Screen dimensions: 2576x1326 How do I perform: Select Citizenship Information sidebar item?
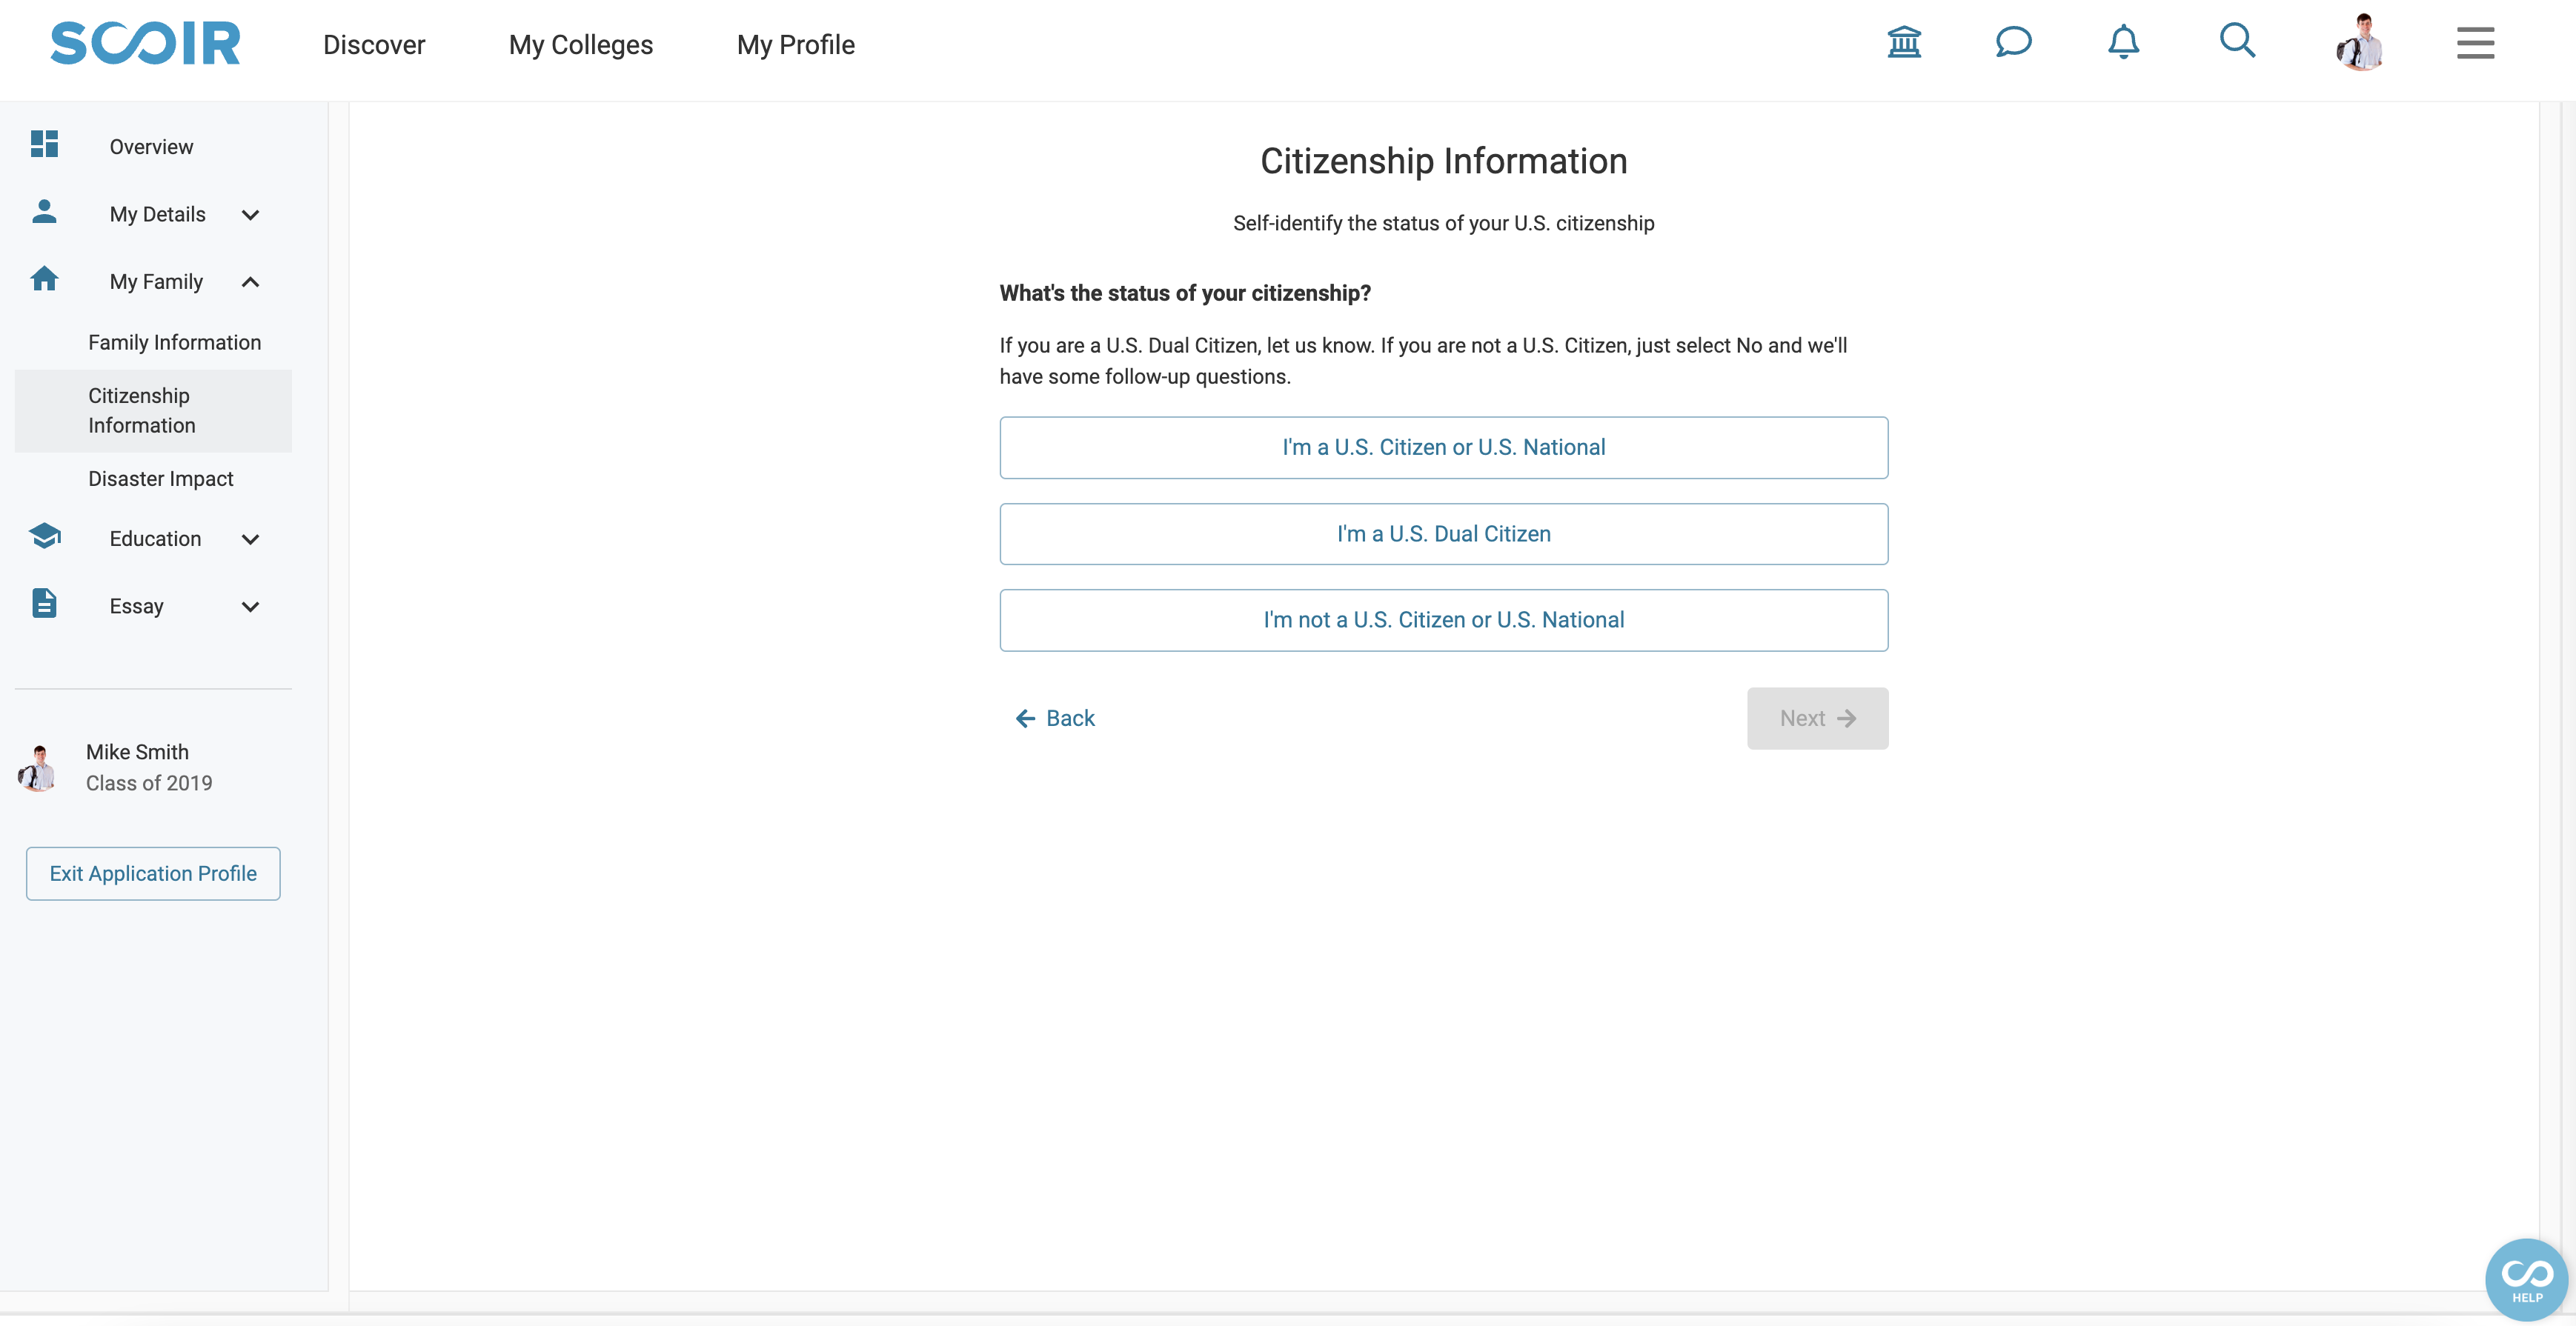pyautogui.click(x=153, y=410)
